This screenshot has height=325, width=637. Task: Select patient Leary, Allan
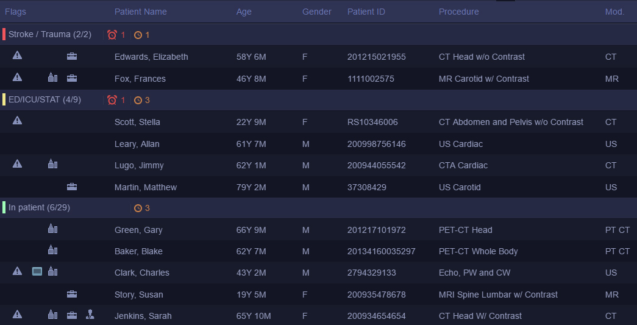[x=137, y=145]
